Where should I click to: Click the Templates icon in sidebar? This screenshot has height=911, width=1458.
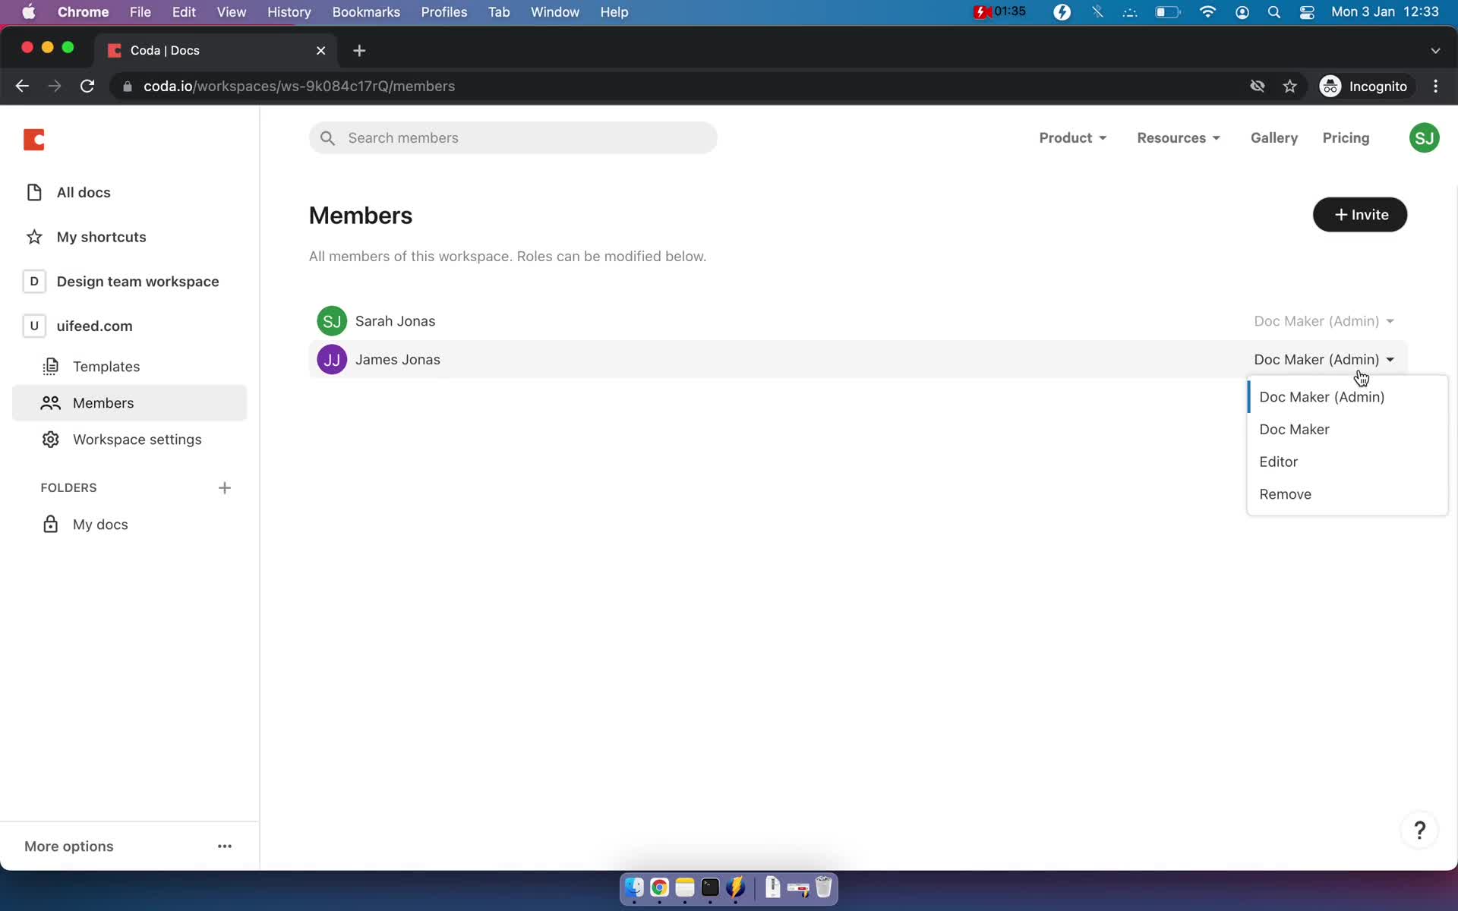(52, 366)
